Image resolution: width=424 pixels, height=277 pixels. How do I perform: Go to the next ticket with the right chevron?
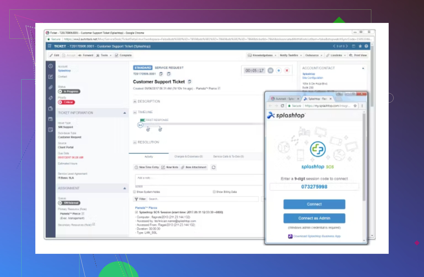[x=347, y=46]
